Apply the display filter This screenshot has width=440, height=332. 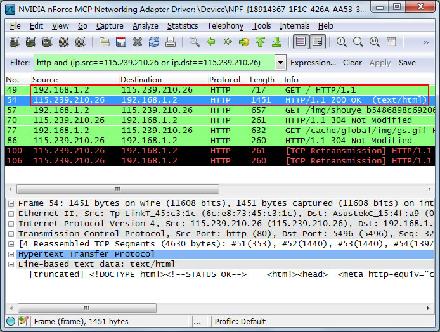[380, 63]
